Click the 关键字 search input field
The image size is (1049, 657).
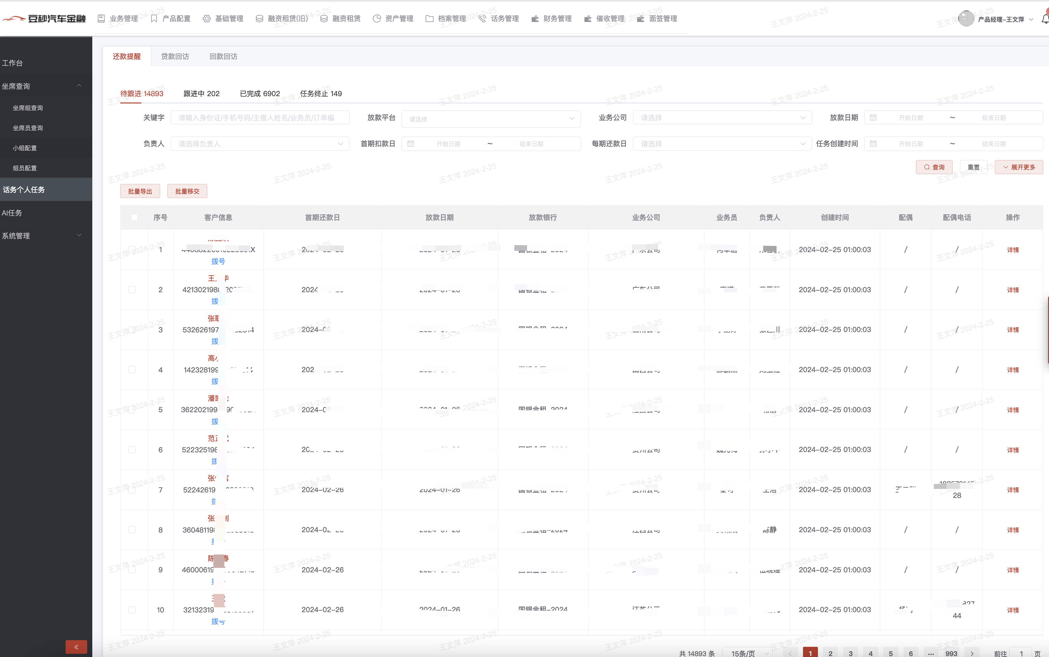coord(260,118)
